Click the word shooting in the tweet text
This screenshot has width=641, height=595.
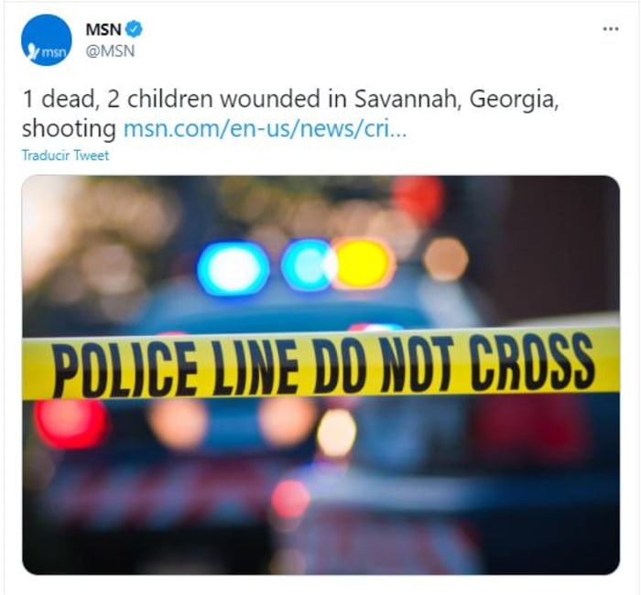pos(69,129)
